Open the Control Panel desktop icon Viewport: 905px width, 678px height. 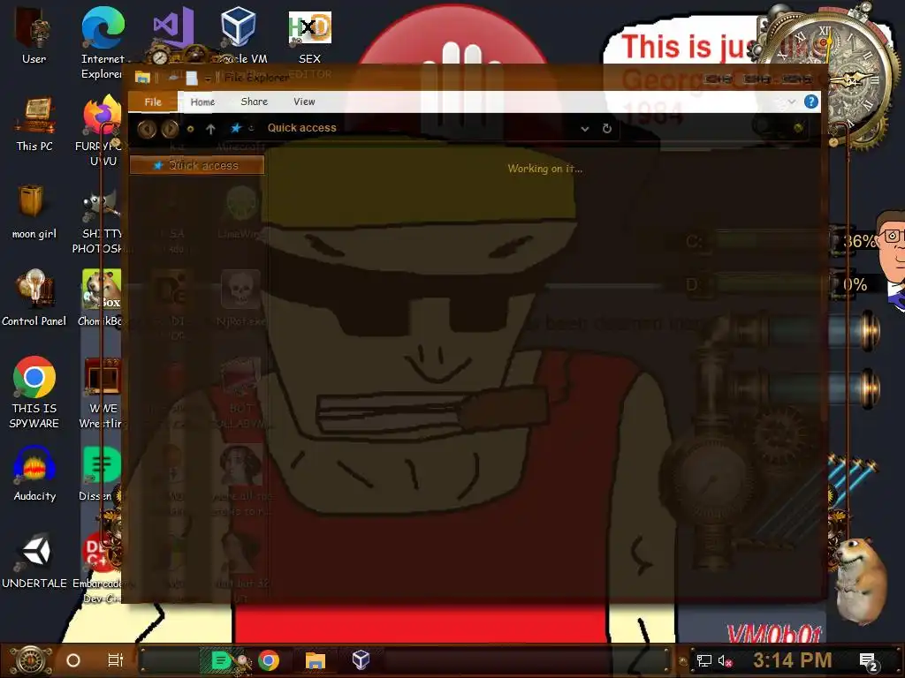click(x=34, y=298)
